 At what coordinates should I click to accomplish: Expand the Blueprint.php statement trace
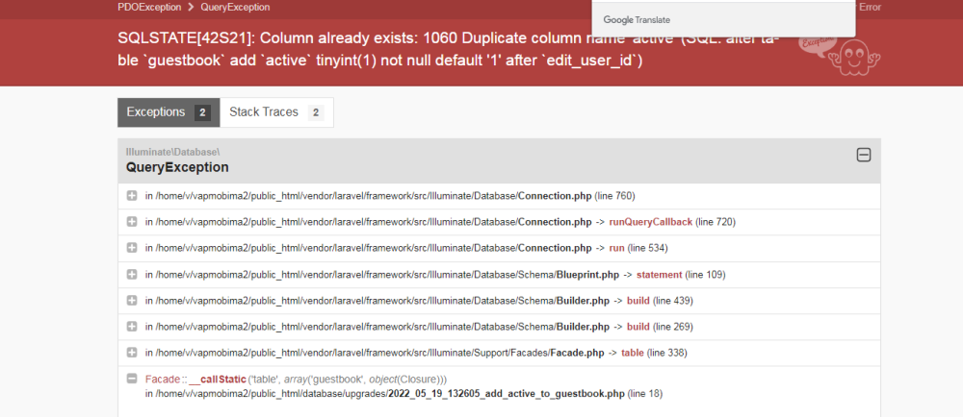coord(132,275)
